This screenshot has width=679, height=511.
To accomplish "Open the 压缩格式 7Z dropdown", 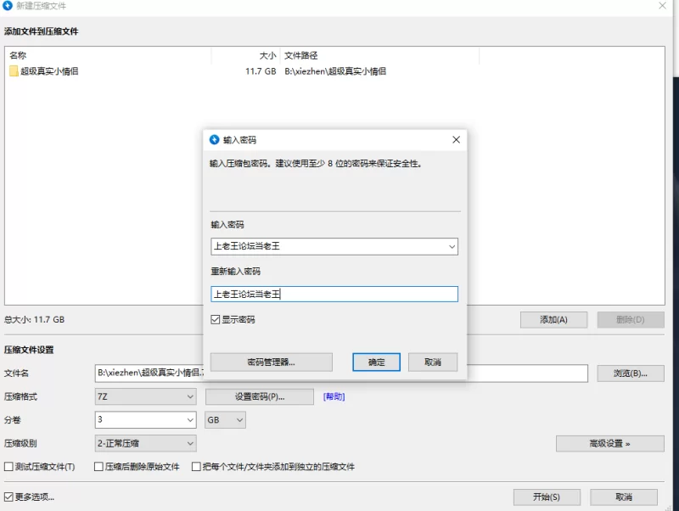I will point(145,396).
